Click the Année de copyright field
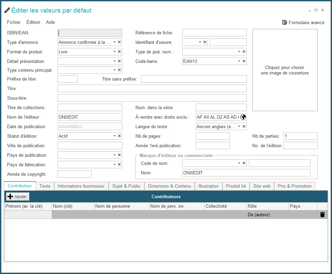332x274 pixels. [75, 174]
